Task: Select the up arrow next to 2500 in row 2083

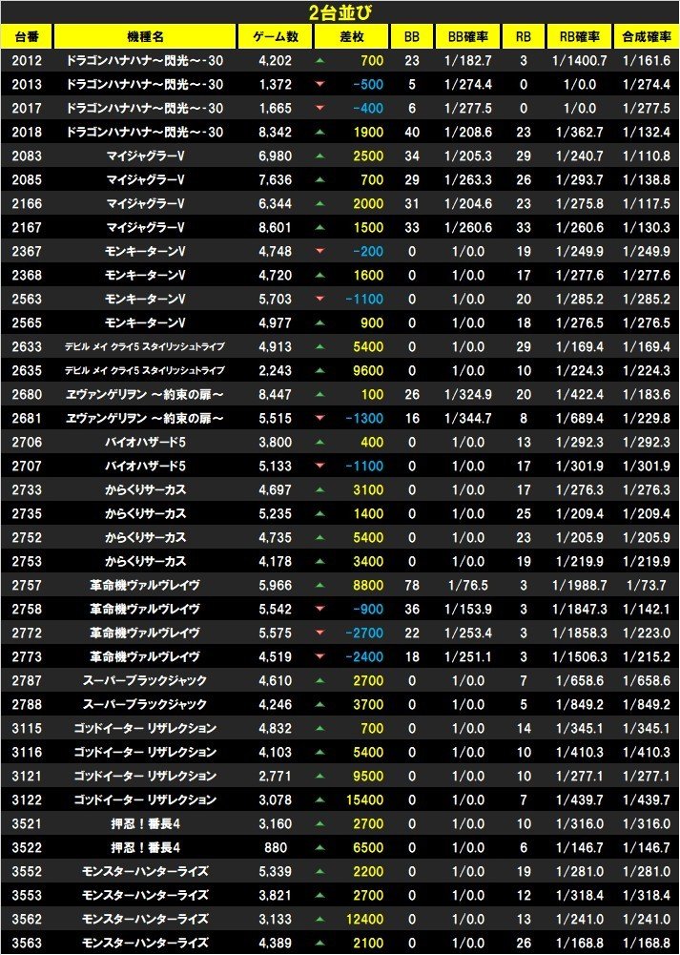Action: pyautogui.click(x=320, y=156)
